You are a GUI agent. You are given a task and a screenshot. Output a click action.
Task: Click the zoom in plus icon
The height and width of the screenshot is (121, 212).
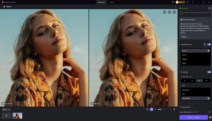tap(174, 109)
